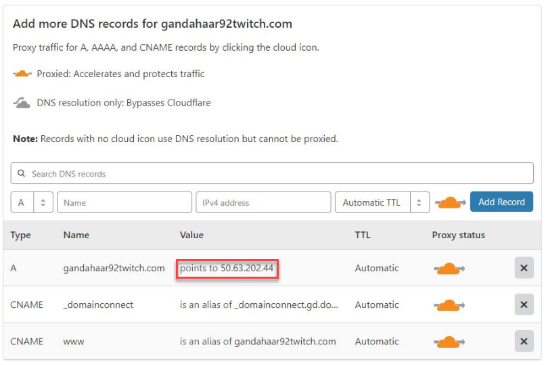This screenshot has height=366, width=546.
Task: Toggle proxy cloud for gandahaar92twitch.com A record
Action: 449,269
